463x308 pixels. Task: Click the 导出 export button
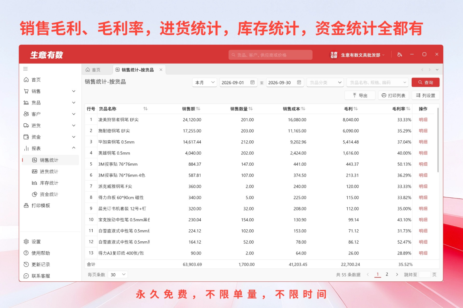(x=360, y=95)
